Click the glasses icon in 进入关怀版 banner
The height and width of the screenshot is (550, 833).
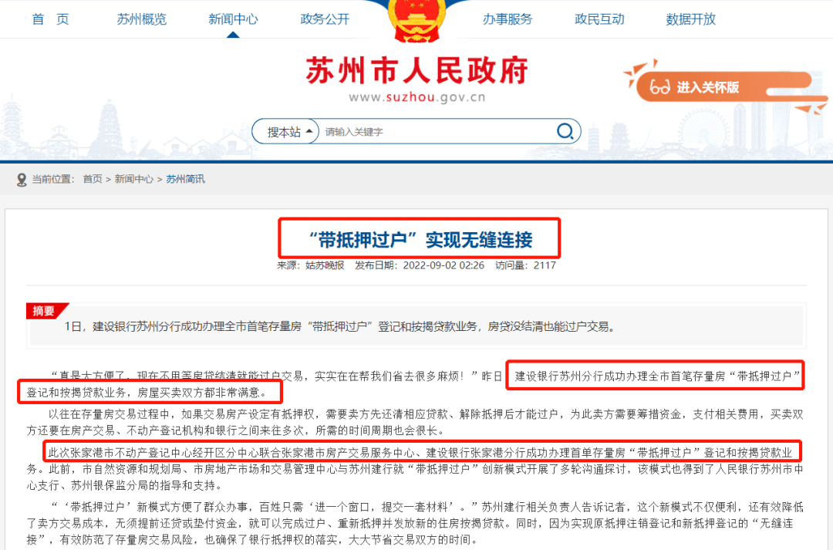[661, 87]
